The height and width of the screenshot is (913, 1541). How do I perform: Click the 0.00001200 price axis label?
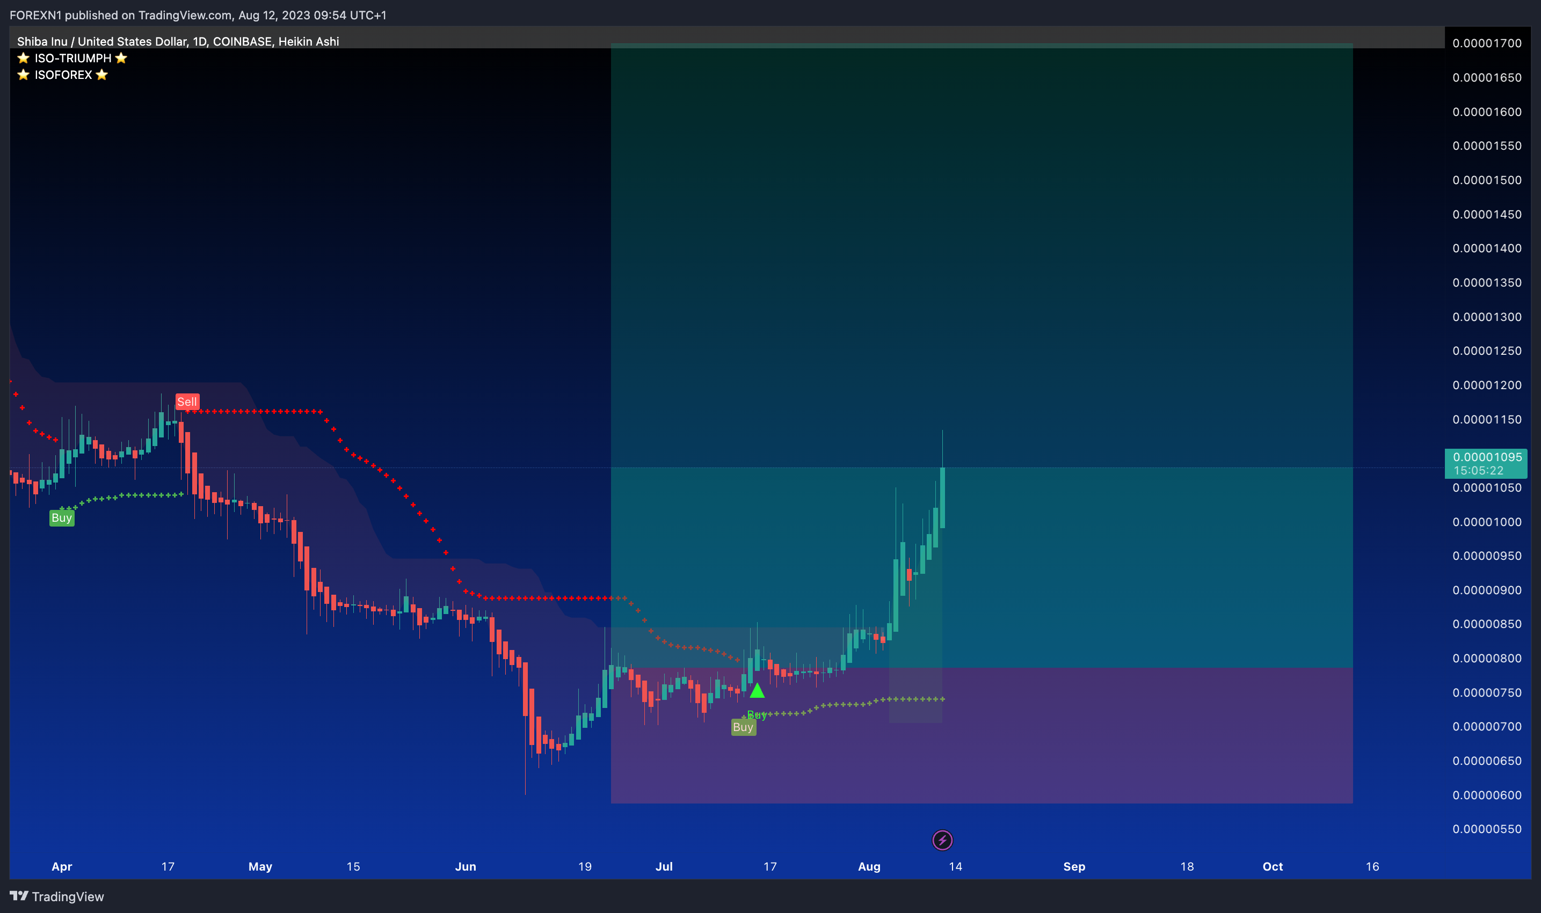(x=1487, y=385)
